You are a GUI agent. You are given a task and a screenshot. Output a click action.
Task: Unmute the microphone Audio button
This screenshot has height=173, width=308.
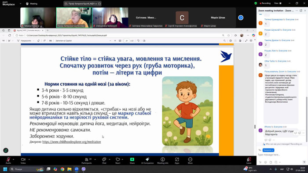(x=8, y=160)
